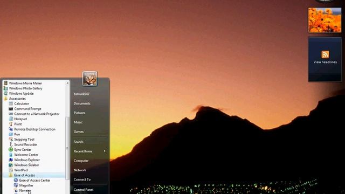The width and height of the screenshot is (345, 194).
Task: Launch the Calculator icon
Action: click(x=11, y=103)
